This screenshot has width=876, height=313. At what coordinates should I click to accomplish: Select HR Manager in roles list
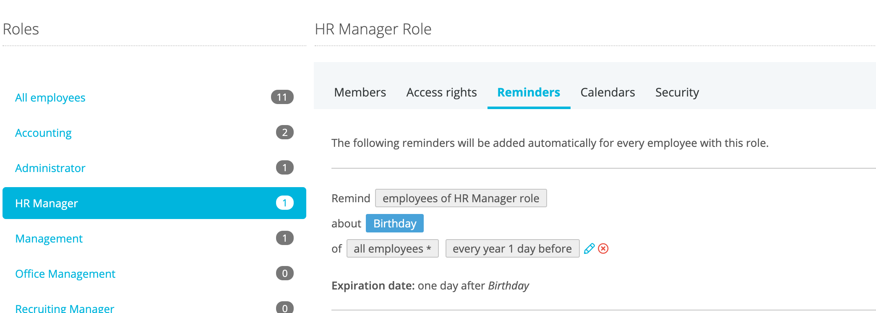47,203
